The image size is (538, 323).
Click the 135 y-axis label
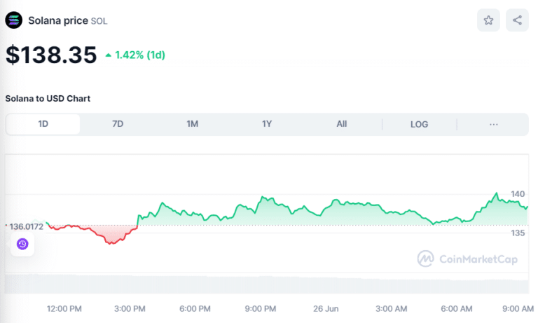click(x=518, y=233)
